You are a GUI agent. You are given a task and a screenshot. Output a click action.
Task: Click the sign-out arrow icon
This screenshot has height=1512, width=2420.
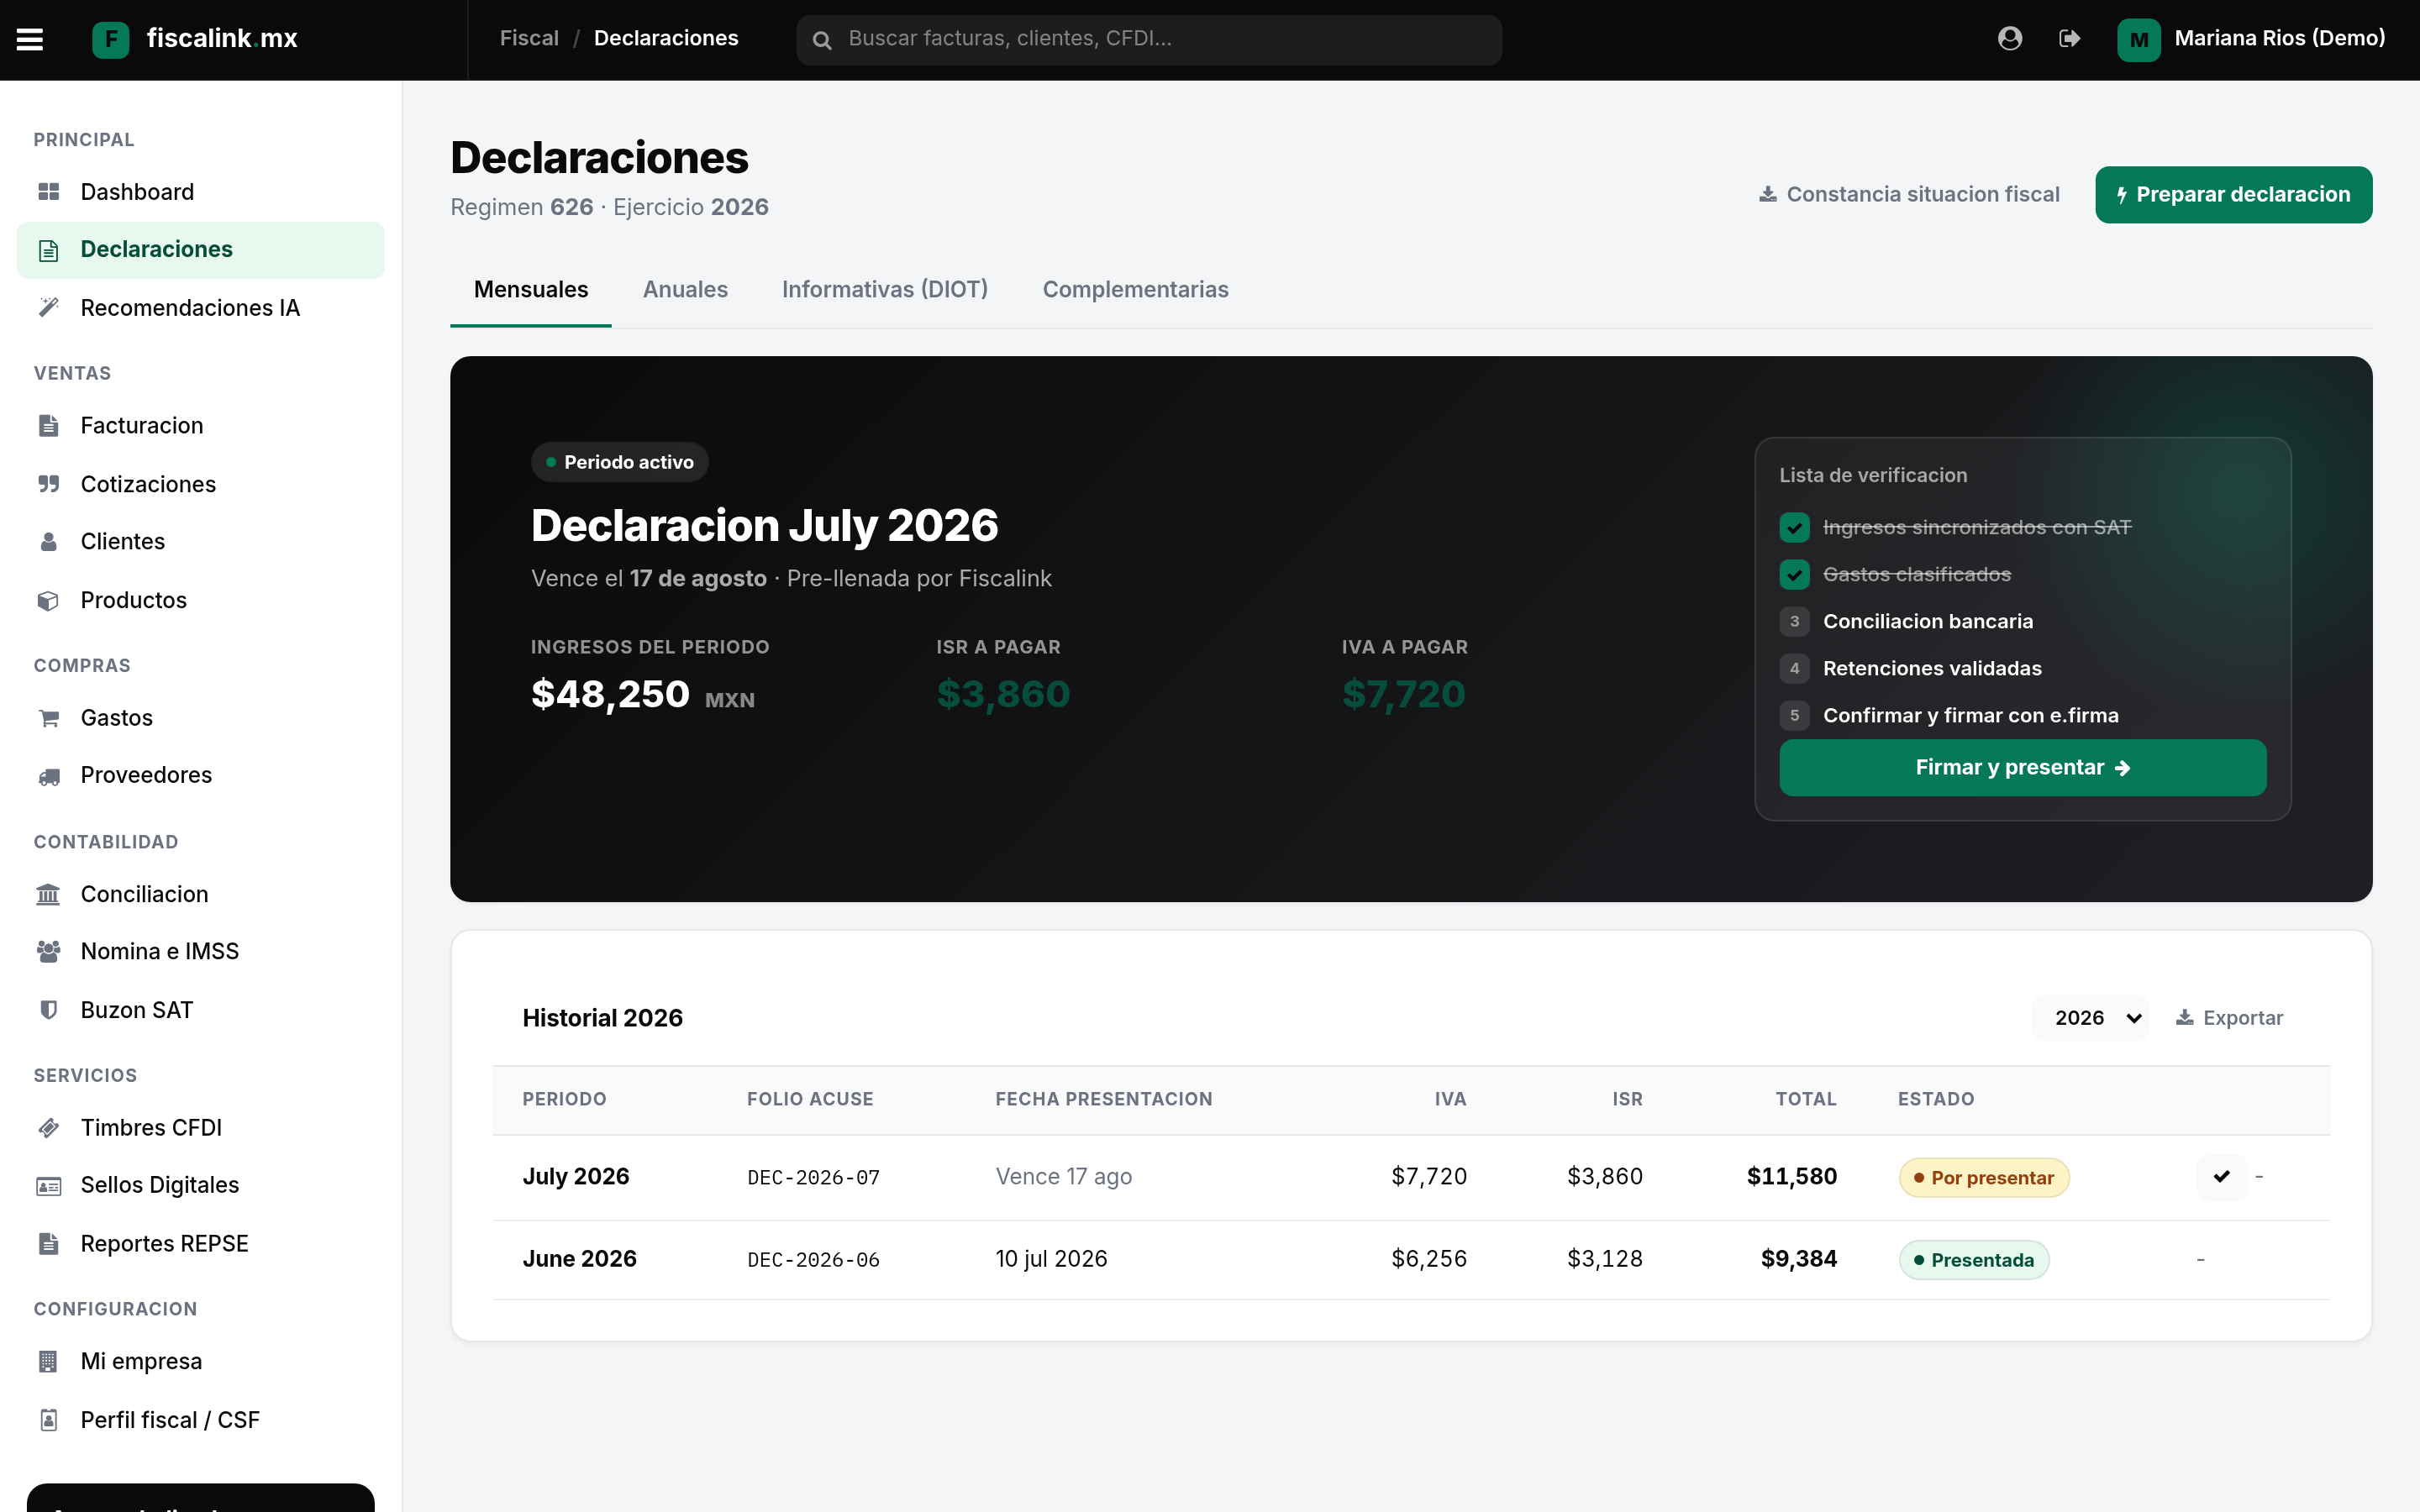2070,38
